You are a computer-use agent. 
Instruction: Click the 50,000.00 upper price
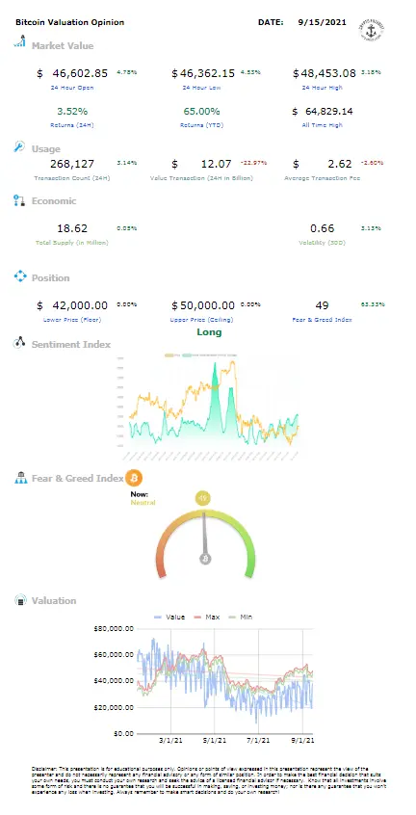207,305
